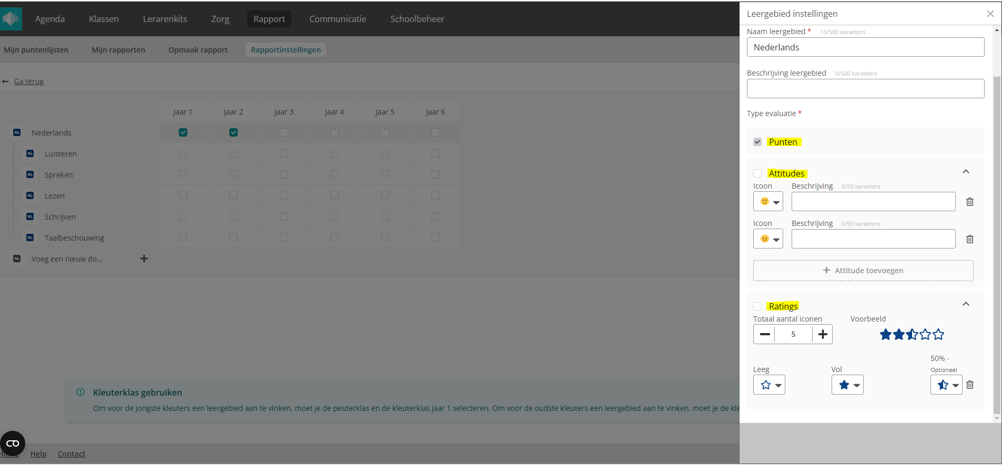Click the Attitude toevoegen button
The width and height of the screenshot is (1002, 465).
click(x=863, y=271)
